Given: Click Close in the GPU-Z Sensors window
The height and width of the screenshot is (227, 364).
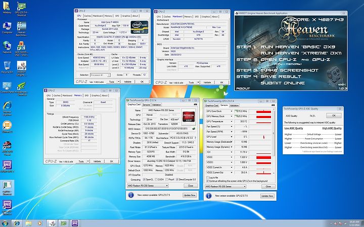Looking at the screenshot, I should click(x=268, y=187).
